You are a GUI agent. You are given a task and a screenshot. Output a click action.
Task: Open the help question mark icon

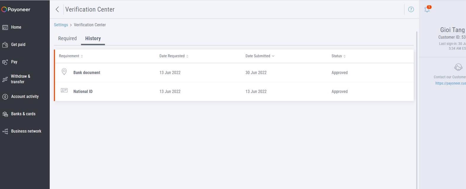411,9
